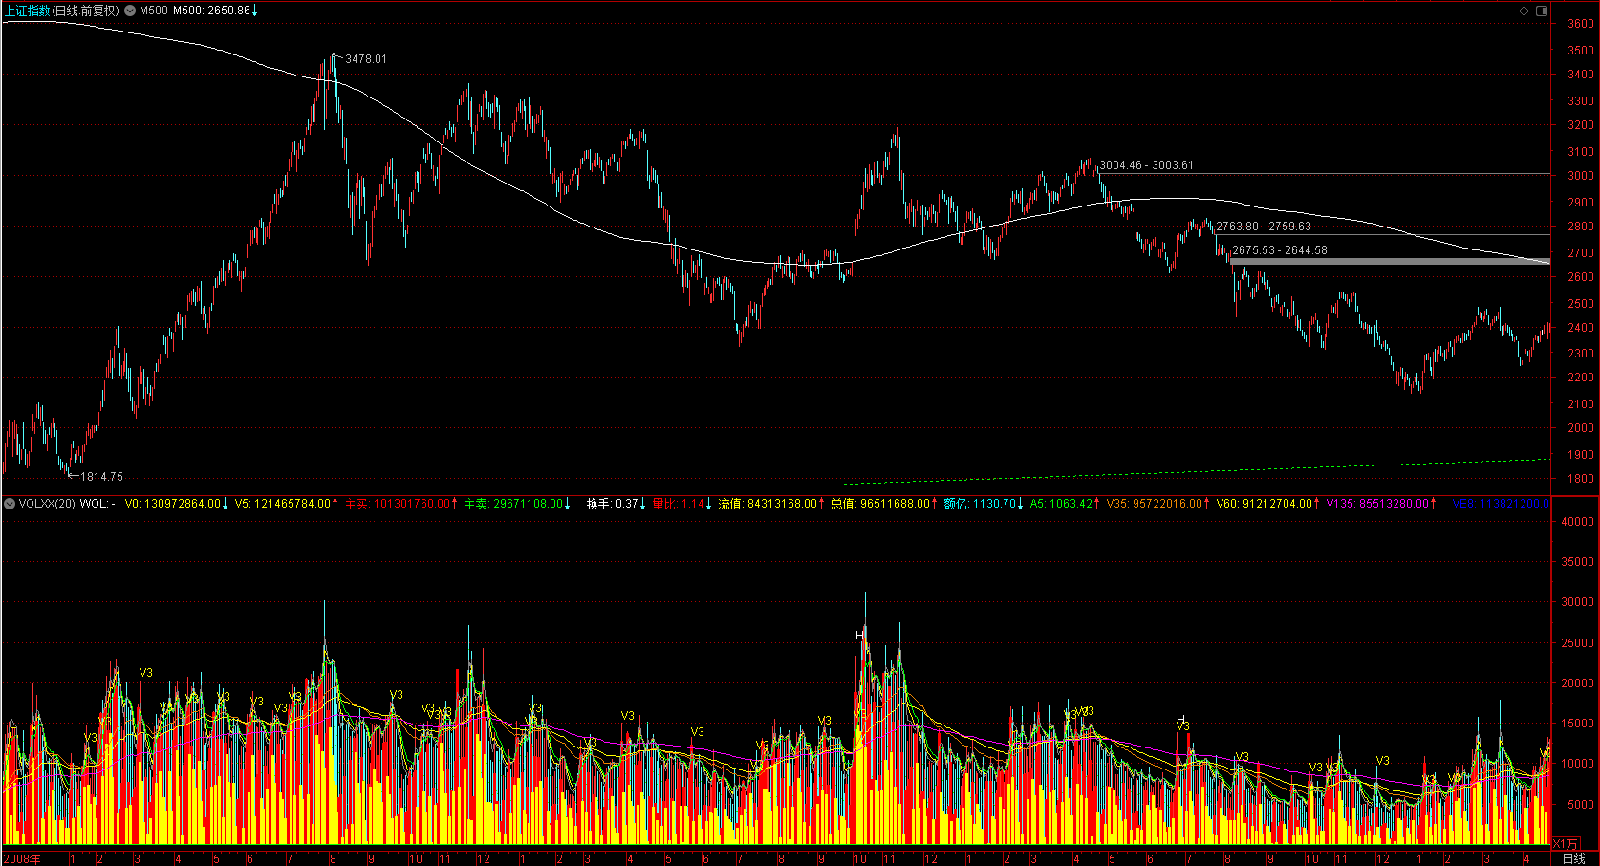Click the 2763.80 - 2759.63 gap label
Viewport: 1600px width, 866px height.
(1264, 227)
